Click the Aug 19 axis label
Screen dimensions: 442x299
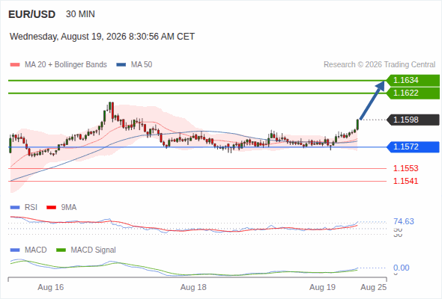(322, 287)
